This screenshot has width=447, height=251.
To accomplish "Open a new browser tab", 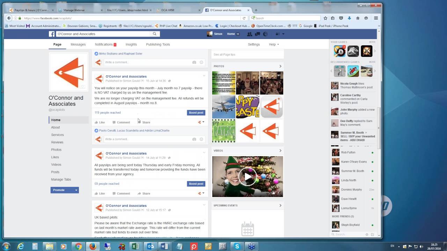I will tap(256, 10).
